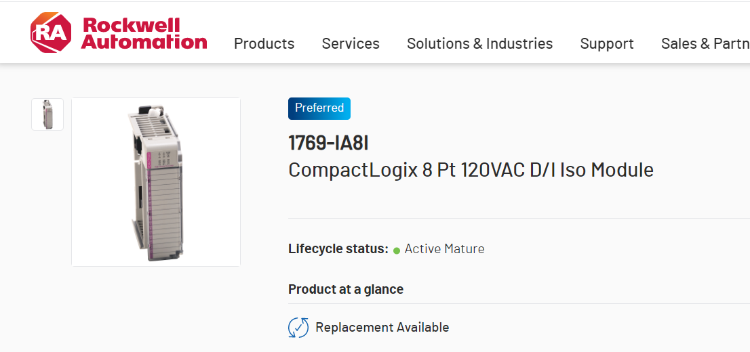Viewport: 750px width, 352px height.
Task: Click the 1769-IA8I catalog number heading
Action: pyautogui.click(x=328, y=143)
